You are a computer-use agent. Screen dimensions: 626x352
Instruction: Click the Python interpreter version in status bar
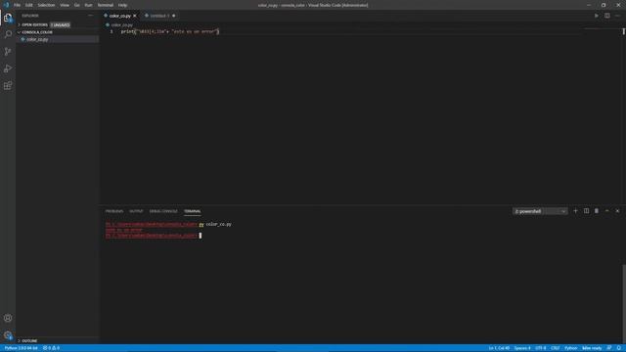click(21, 348)
